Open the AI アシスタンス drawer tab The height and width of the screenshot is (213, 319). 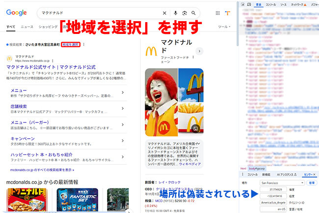tap(287, 175)
